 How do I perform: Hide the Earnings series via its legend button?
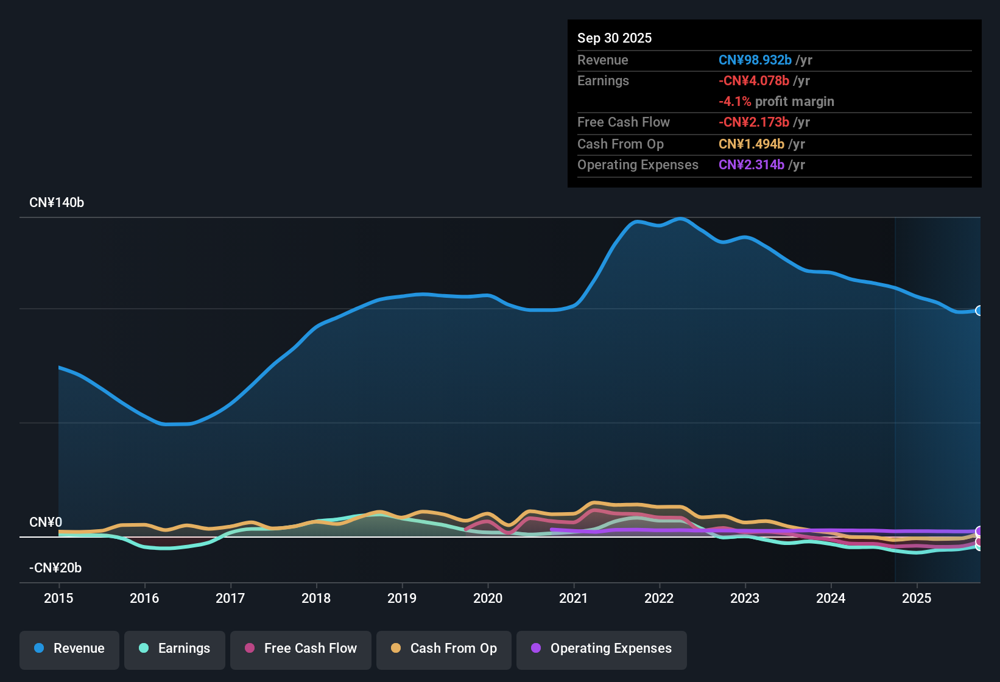174,649
